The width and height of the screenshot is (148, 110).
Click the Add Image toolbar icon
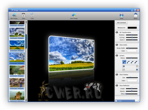pos(14,15)
